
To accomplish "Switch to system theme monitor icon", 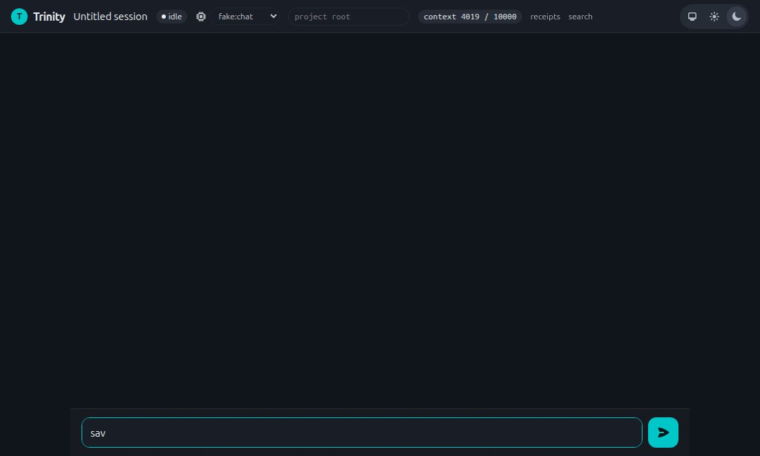I will (692, 17).
